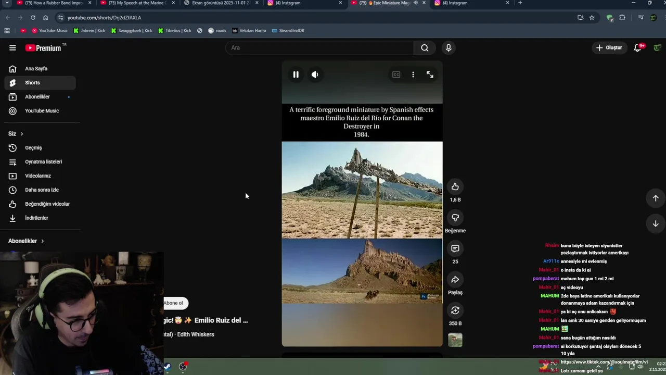
Task: Click Chrome back navigation arrow
Action: (x=8, y=18)
